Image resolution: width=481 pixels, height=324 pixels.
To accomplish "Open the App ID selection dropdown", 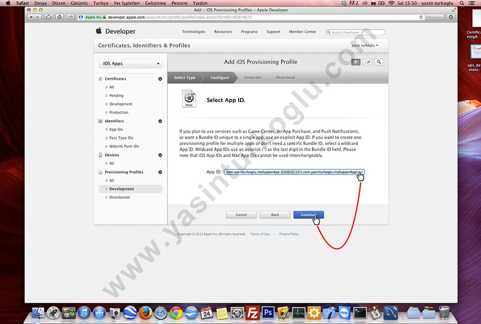I will pos(294,172).
